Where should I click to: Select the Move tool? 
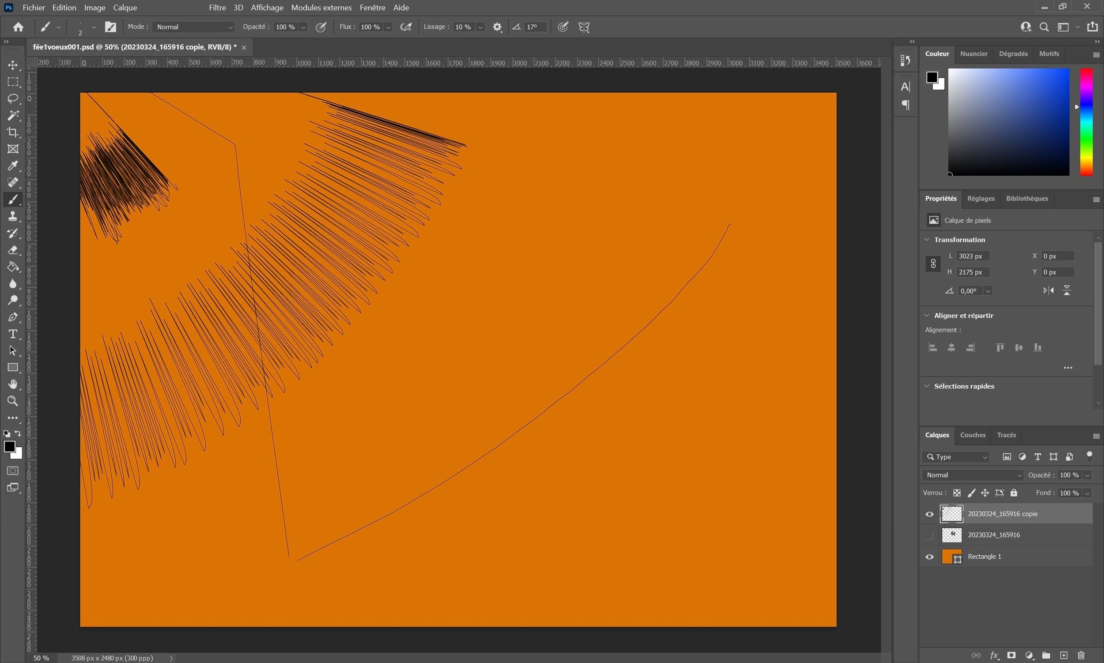point(12,65)
